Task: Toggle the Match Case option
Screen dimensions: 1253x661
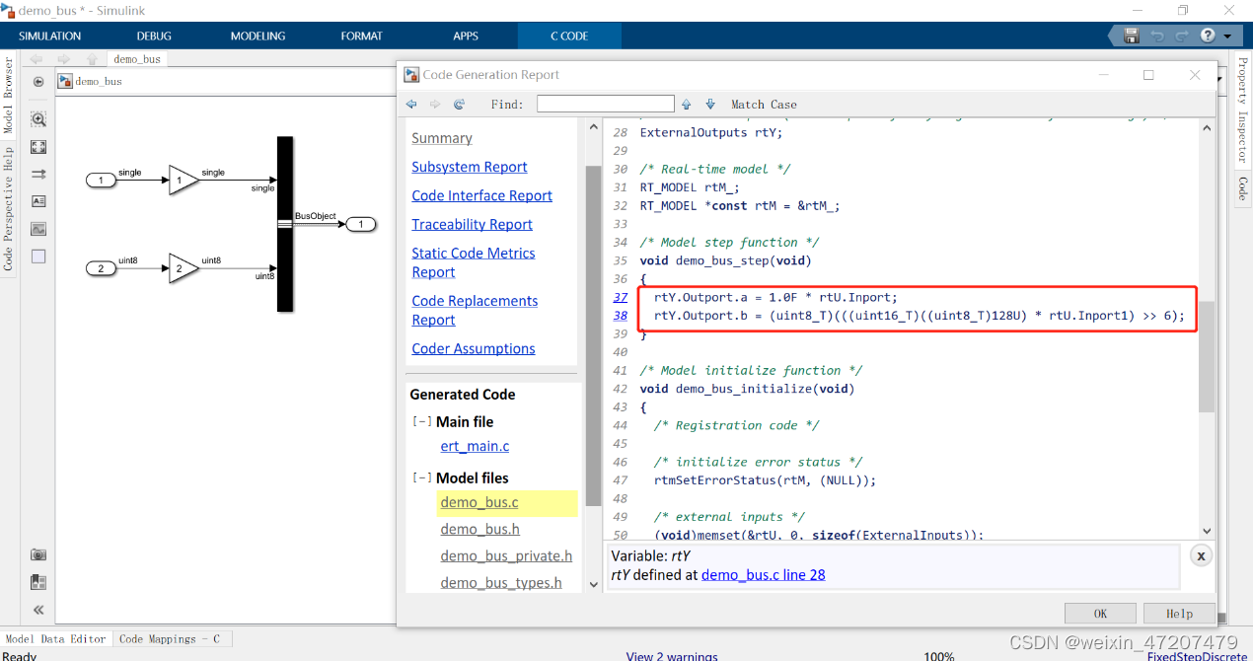Action: [764, 104]
